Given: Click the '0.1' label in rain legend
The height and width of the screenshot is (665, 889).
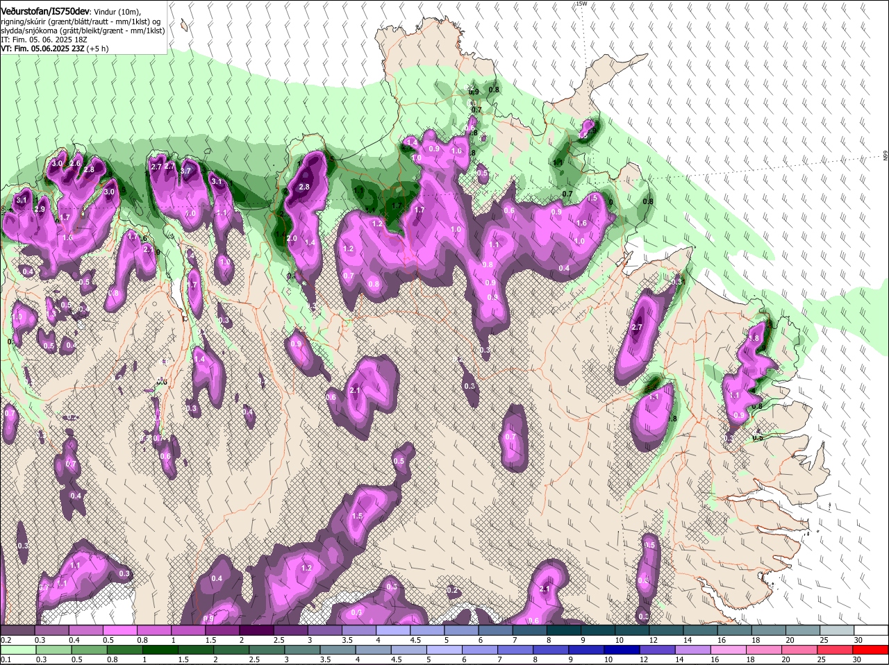Looking at the screenshot, I should pos(6,659).
